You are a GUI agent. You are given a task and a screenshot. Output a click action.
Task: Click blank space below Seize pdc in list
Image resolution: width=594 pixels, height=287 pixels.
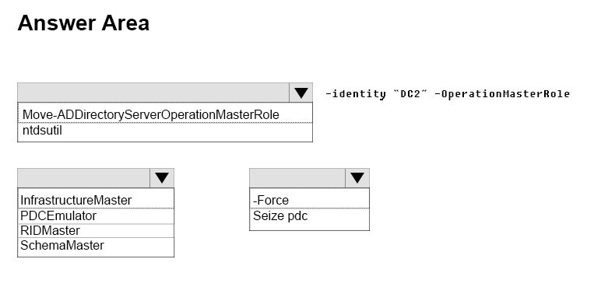309,227
